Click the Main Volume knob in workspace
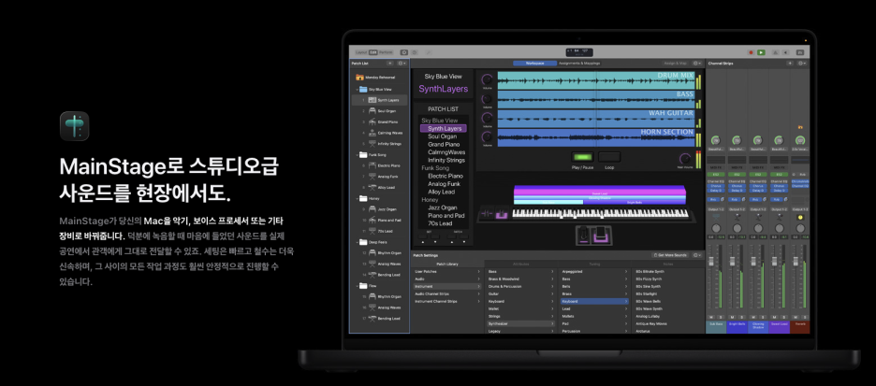876x386 pixels. click(685, 158)
